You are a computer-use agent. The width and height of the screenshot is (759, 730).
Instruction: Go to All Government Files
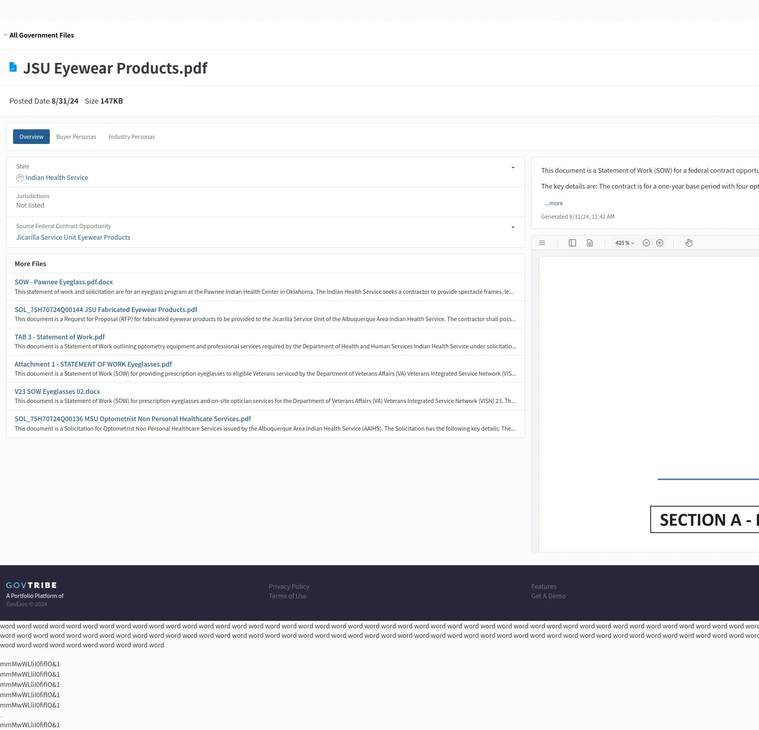(42, 35)
